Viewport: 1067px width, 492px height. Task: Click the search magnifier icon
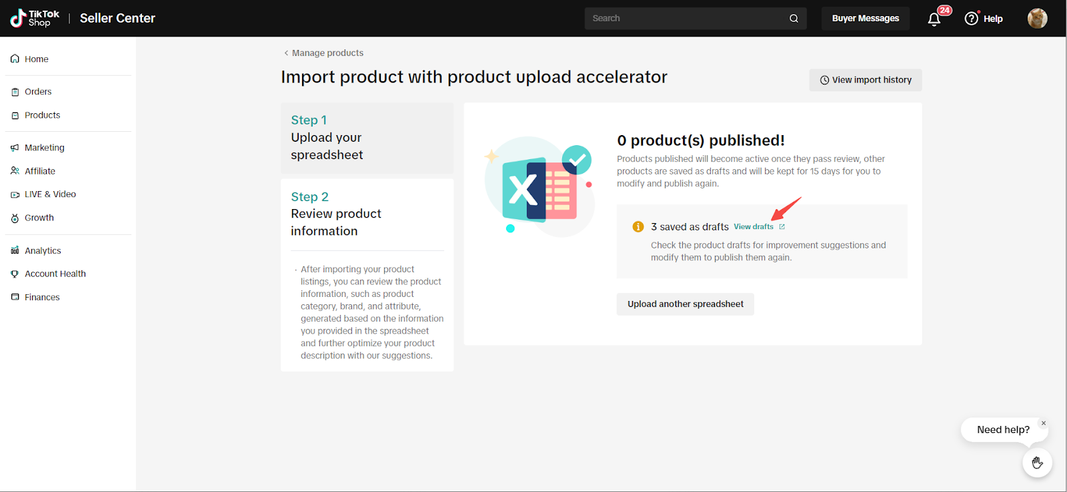(x=794, y=19)
